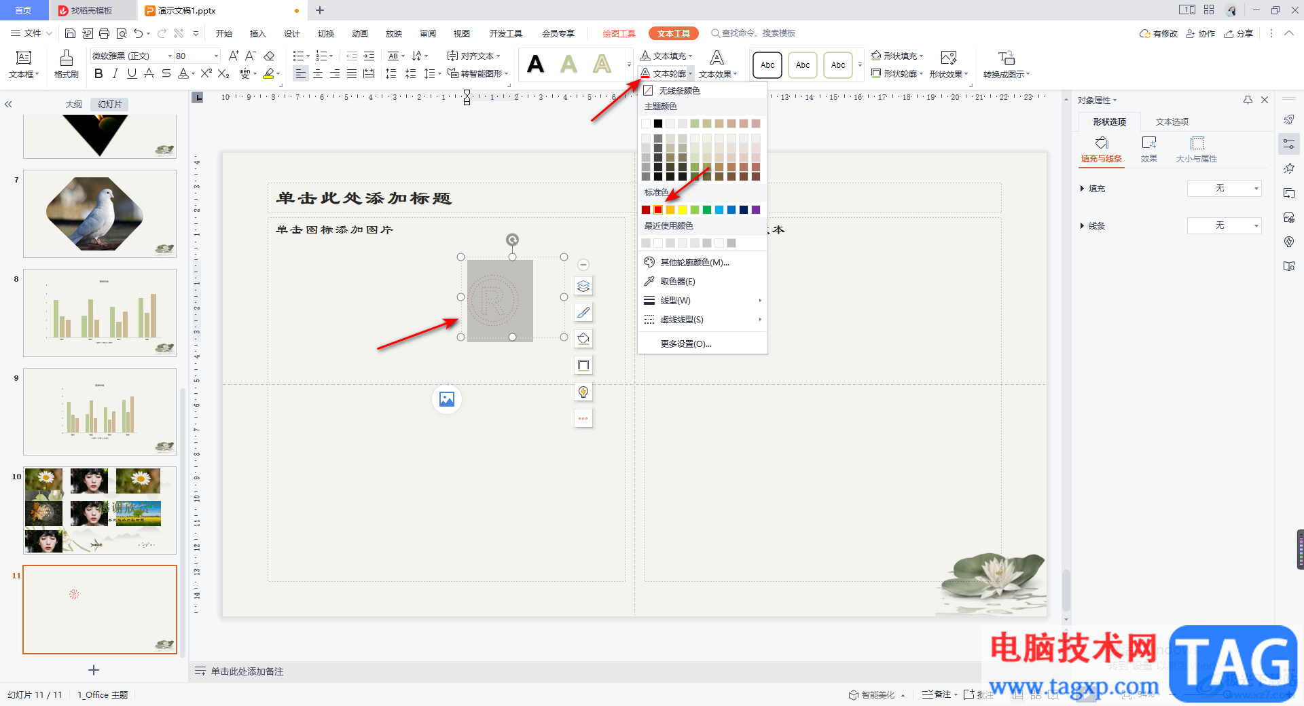Toggle justify paragraph alignment
Viewport: 1304px width, 706px height.
[x=352, y=73]
